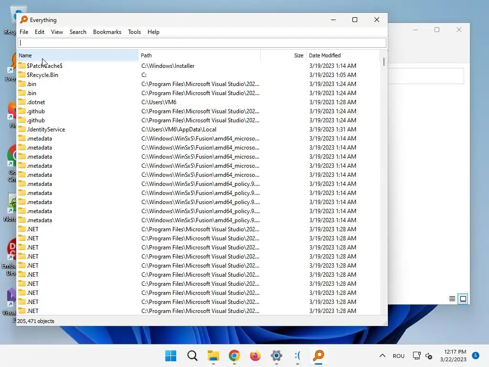489x367 pixels.
Task: Open the View menu
Action: [x=57, y=32]
